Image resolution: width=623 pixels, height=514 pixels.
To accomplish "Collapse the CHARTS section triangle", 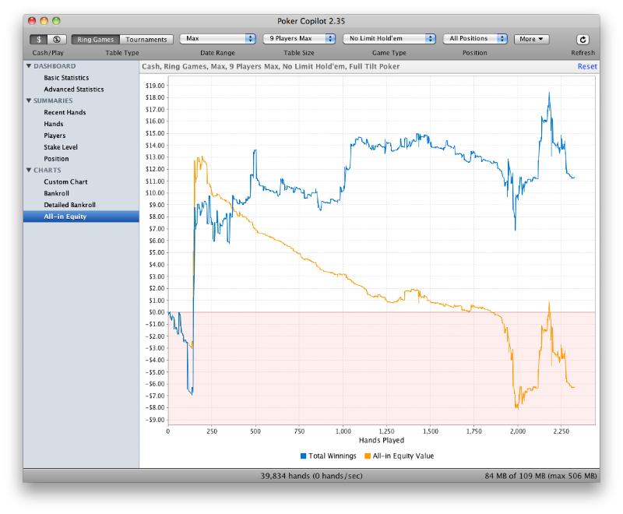I will pyautogui.click(x=29, y=170).
